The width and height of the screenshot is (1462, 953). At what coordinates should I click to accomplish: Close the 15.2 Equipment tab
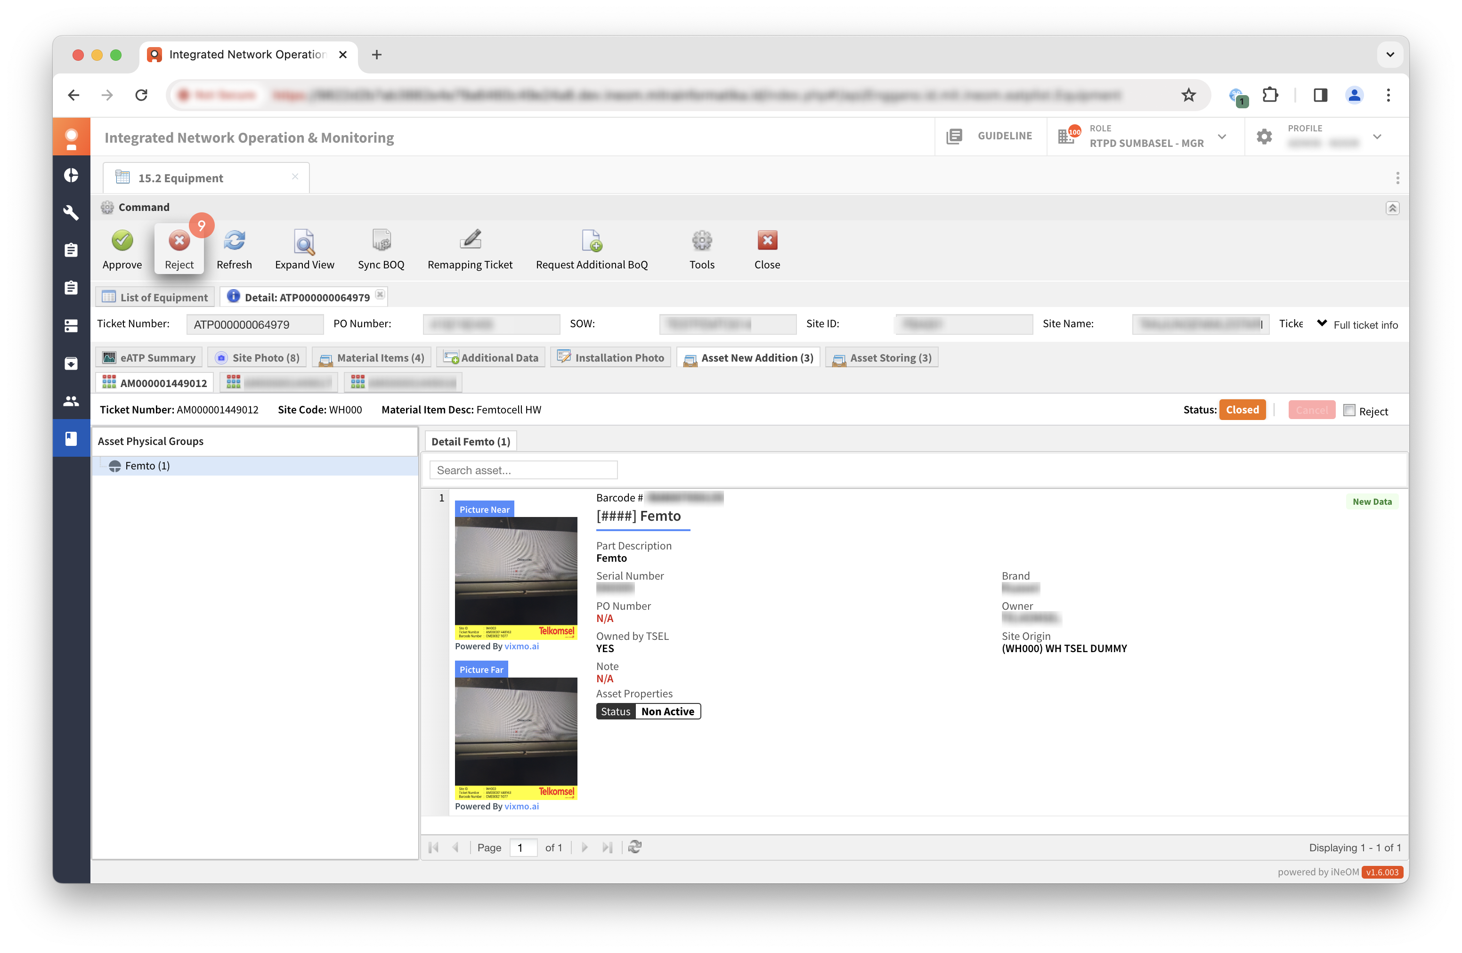pos(295,177)
